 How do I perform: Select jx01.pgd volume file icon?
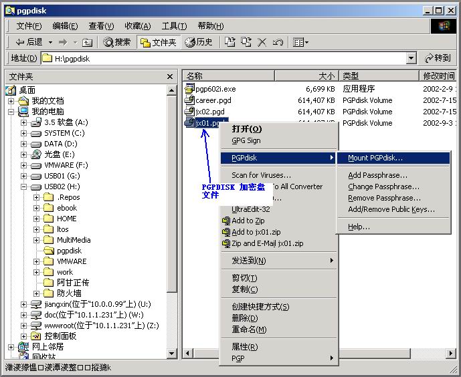189,122
